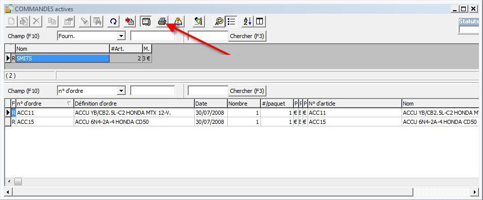This screenshot has height=200, width=483.
Task: Click the 30/07/2008 date in the ACC11 row
Action: pos(210,113)
